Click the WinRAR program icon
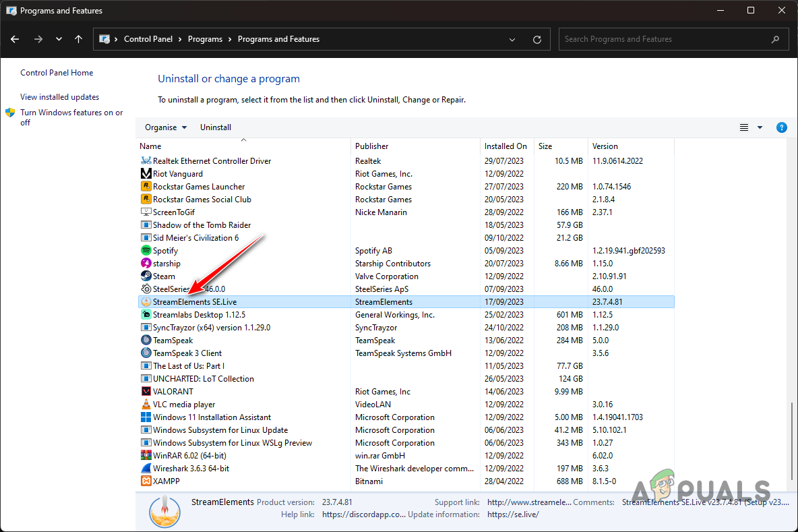798x532 pixels. (146, 456)
